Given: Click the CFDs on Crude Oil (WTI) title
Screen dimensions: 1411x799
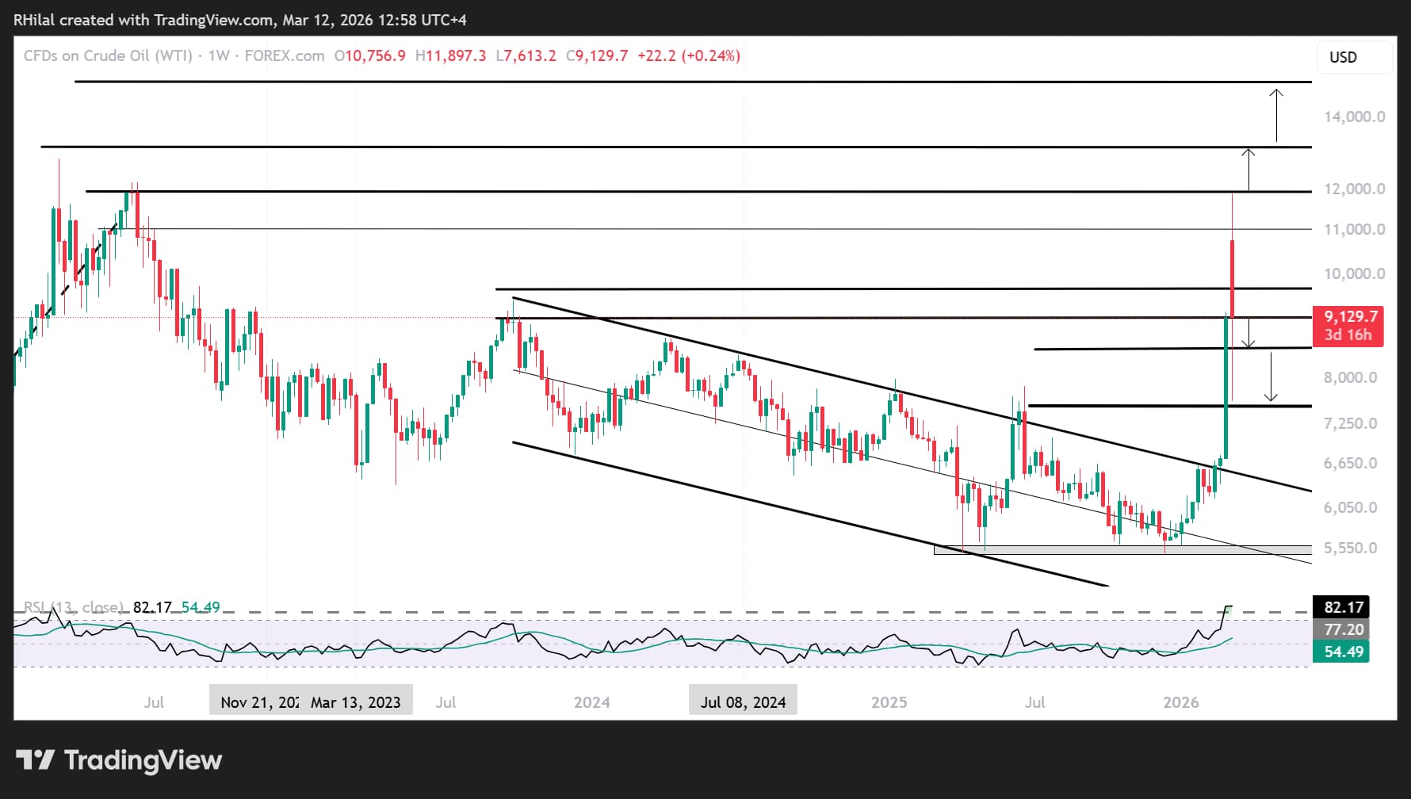Looking at the screenshot, I should 108,55.
